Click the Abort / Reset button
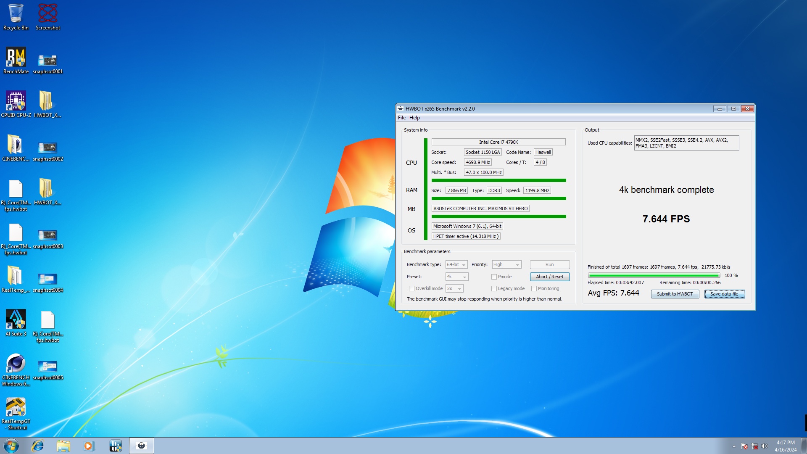The width and height of the screenshot is (807, 454). coord(550,277)
